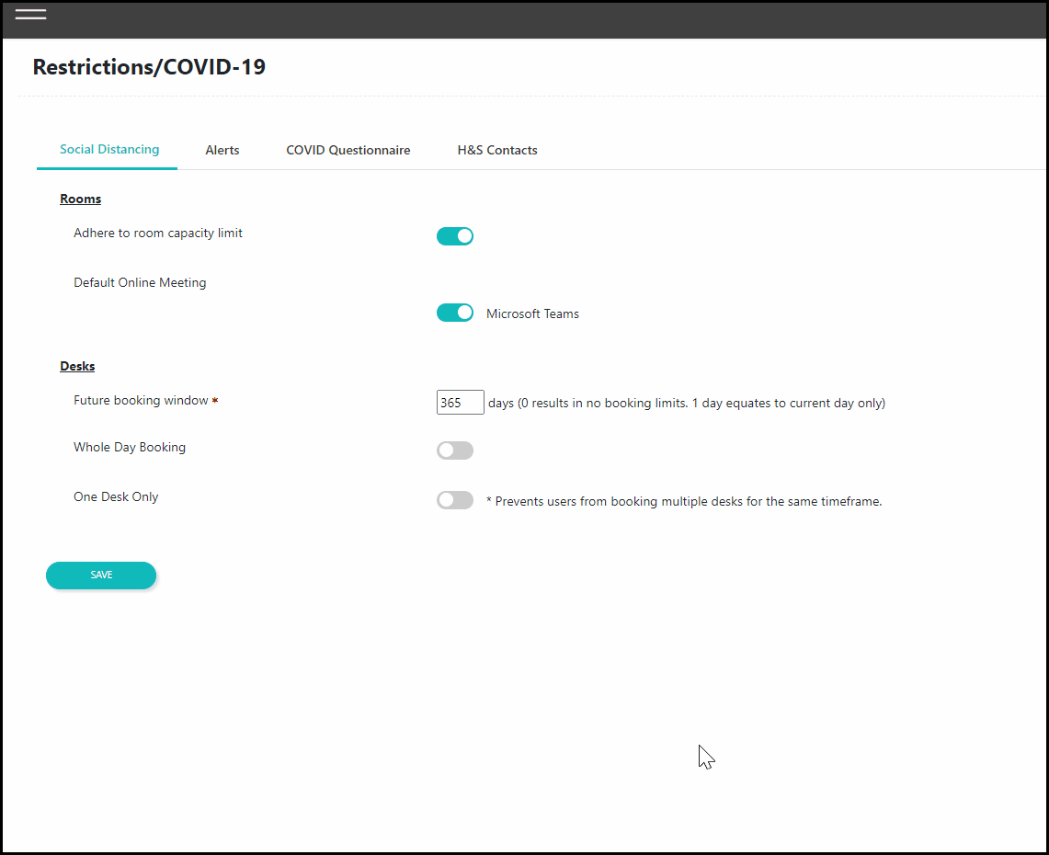
Task: Turn off Microsoft Teams default meeting toggle
Action: pyautogui.click(x=455, y=313)
